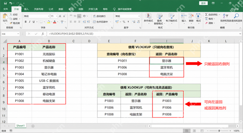Open Cell Styles (单元格样式)
The width and height of the screenshot is (243, 133).
pos(171,19)
